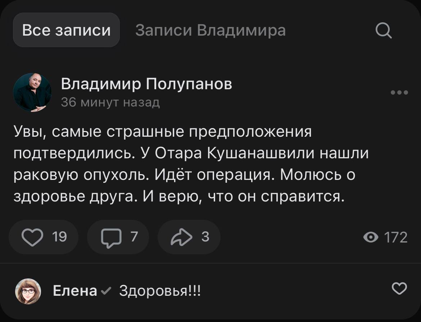Switch to the Записи Владимира tab

[210, 30]
